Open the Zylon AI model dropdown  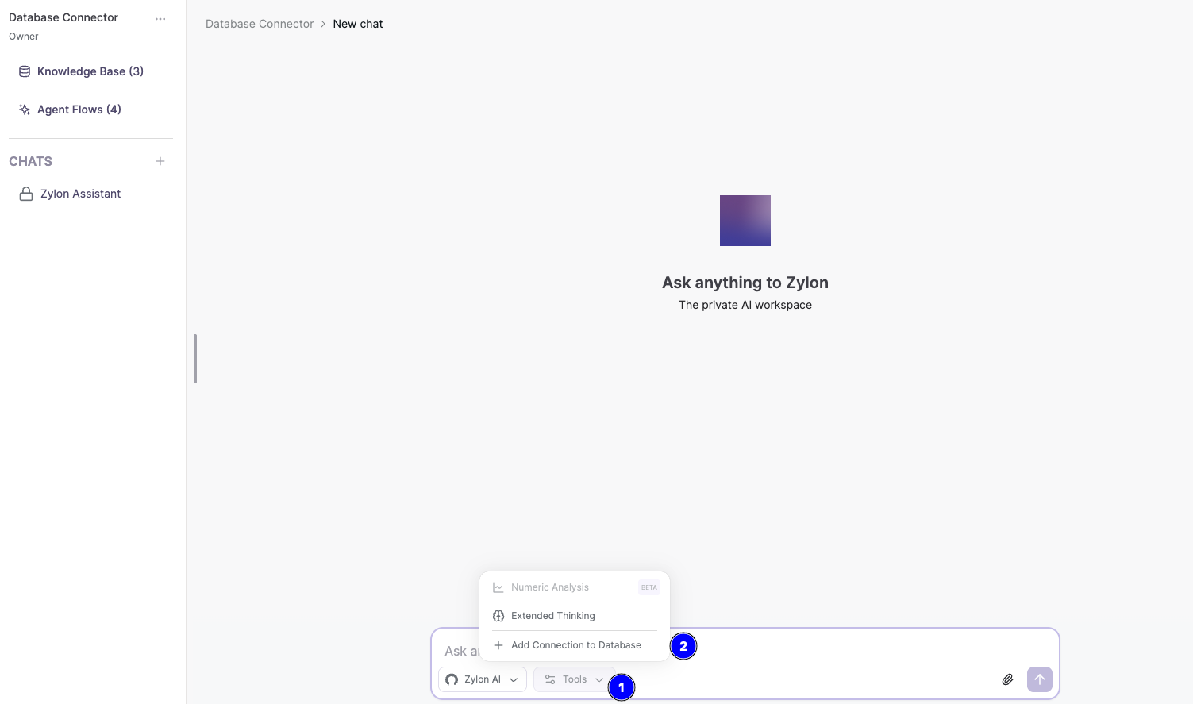482,679
